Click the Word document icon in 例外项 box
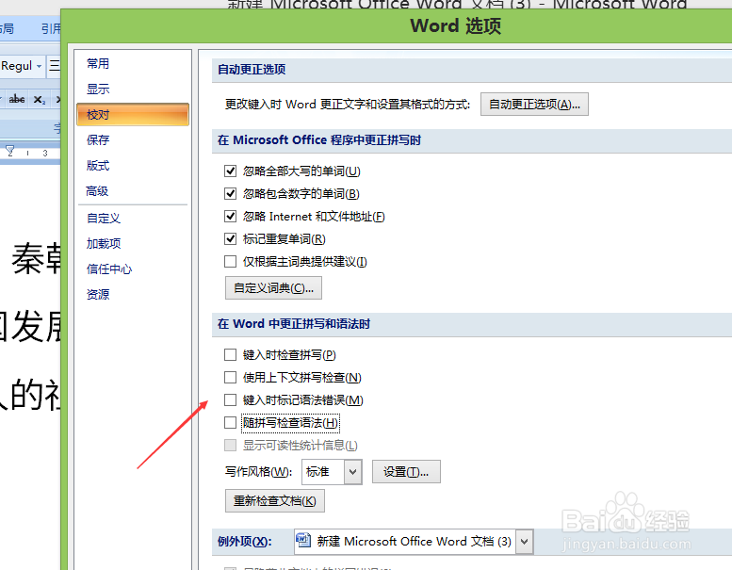732x570 pixels. pyautogui.click(x=303, y=540)
